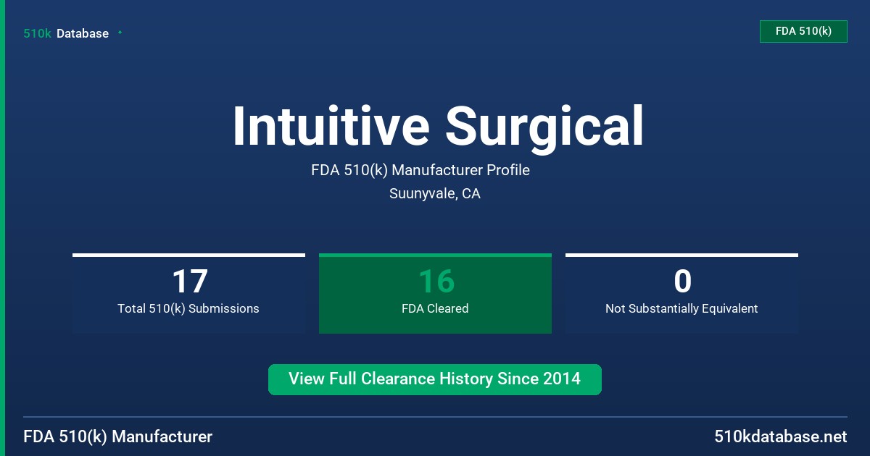This screenshot has width=870, height=456.
Task: Select the 17 Total 510(k) Submissions card
Action: (x=188, y=293)
